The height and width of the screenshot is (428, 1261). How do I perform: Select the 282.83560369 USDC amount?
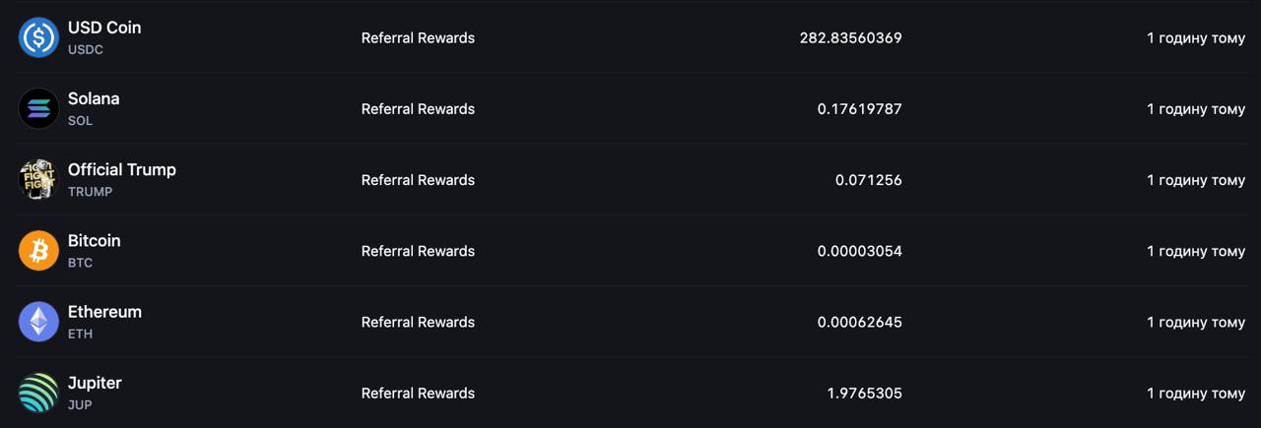coord(851,37)
